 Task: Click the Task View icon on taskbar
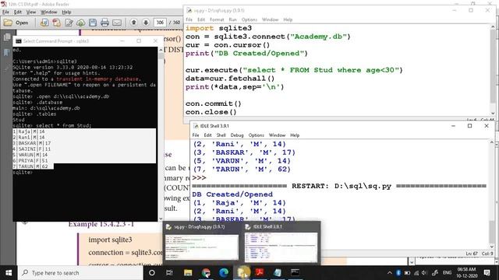click(x=169, y=273)
